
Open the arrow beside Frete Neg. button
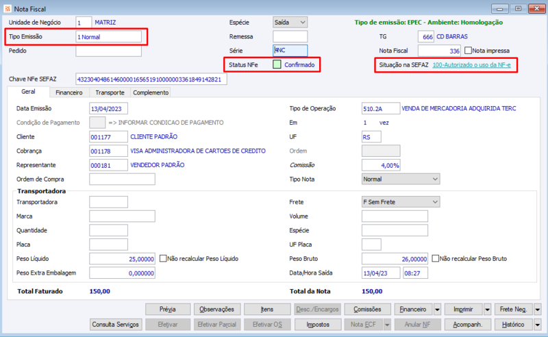coord(538,310)
